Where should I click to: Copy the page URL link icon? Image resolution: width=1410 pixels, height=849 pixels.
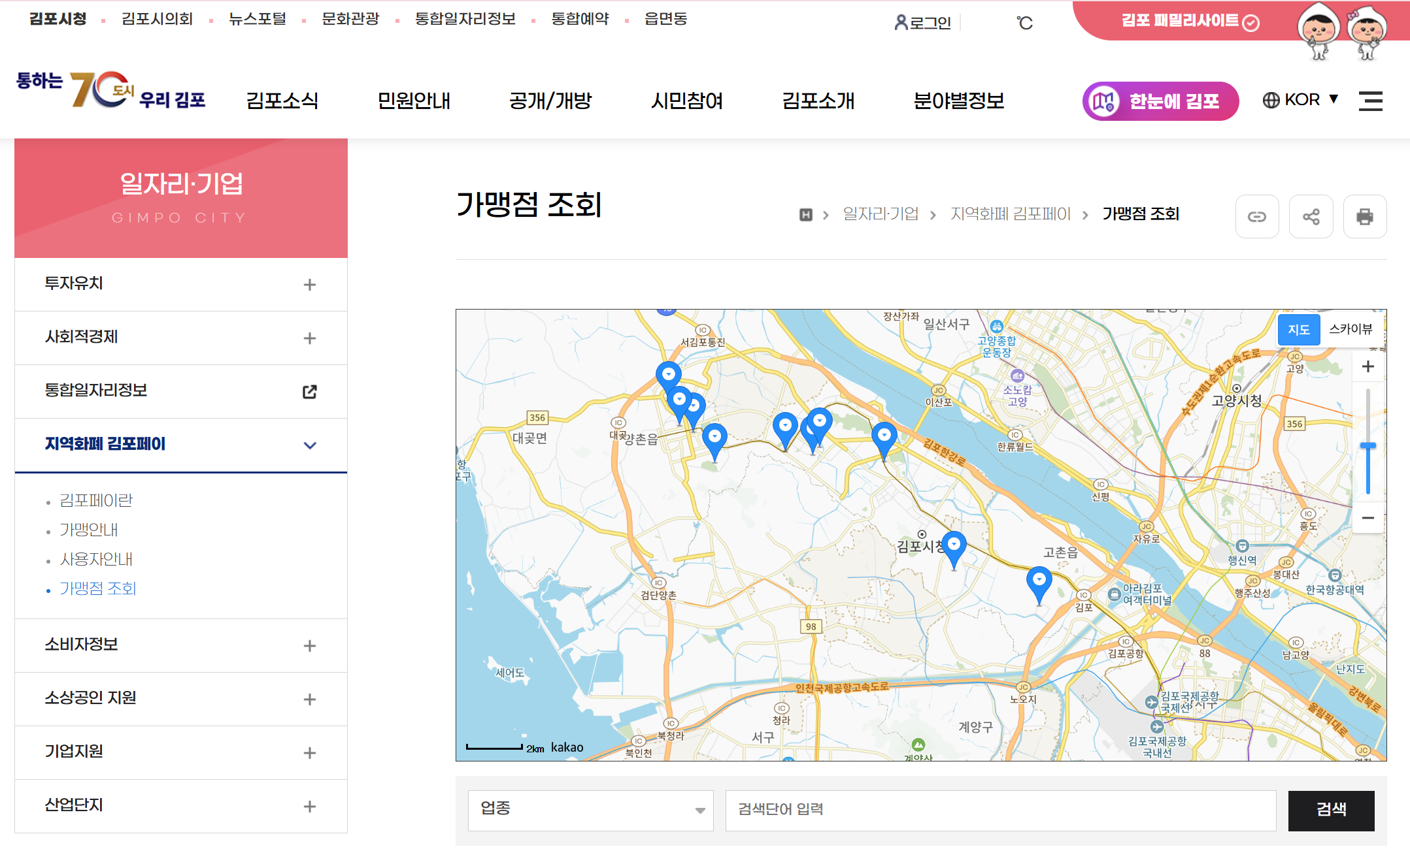[1256, 216]
